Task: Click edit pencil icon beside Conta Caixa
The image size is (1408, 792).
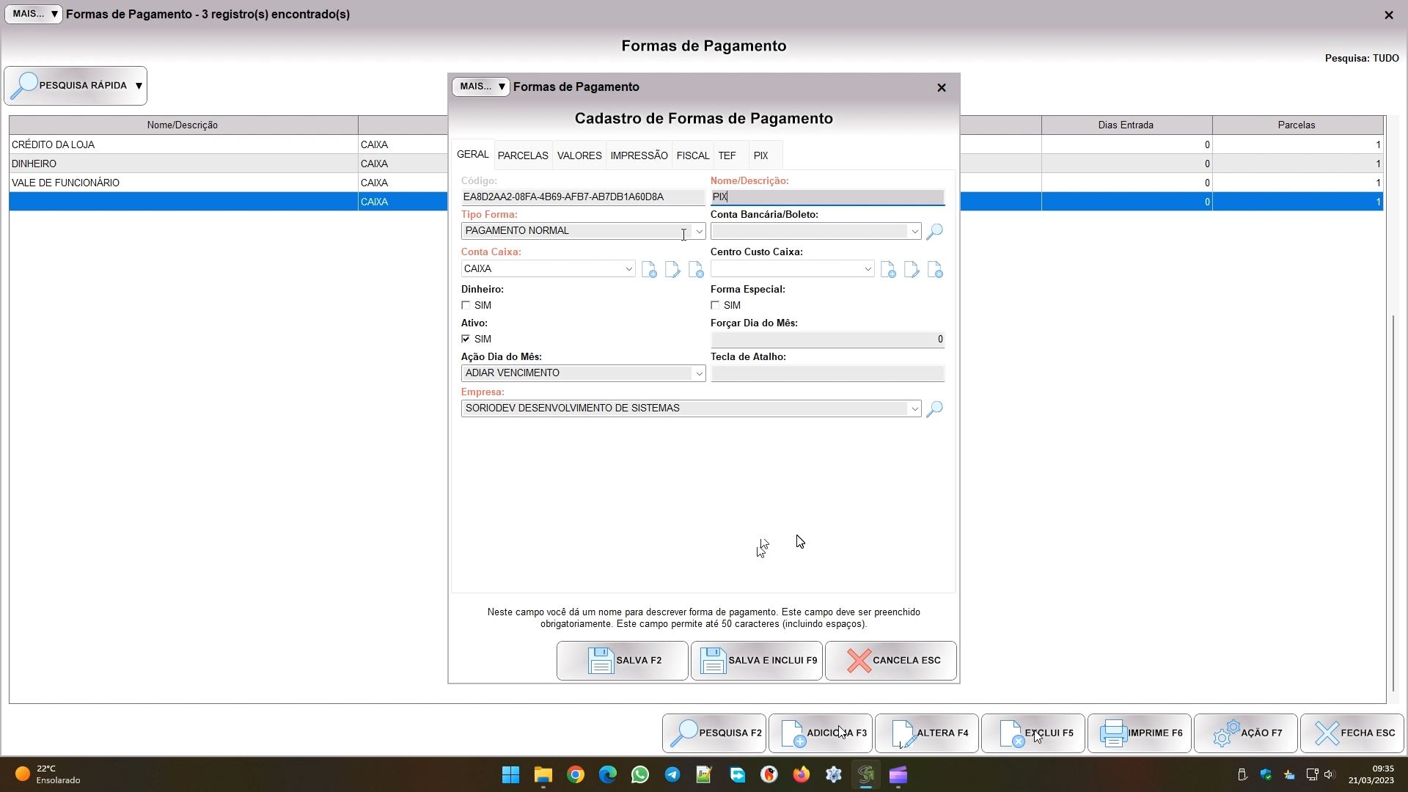Action: [x=672, y=270]
